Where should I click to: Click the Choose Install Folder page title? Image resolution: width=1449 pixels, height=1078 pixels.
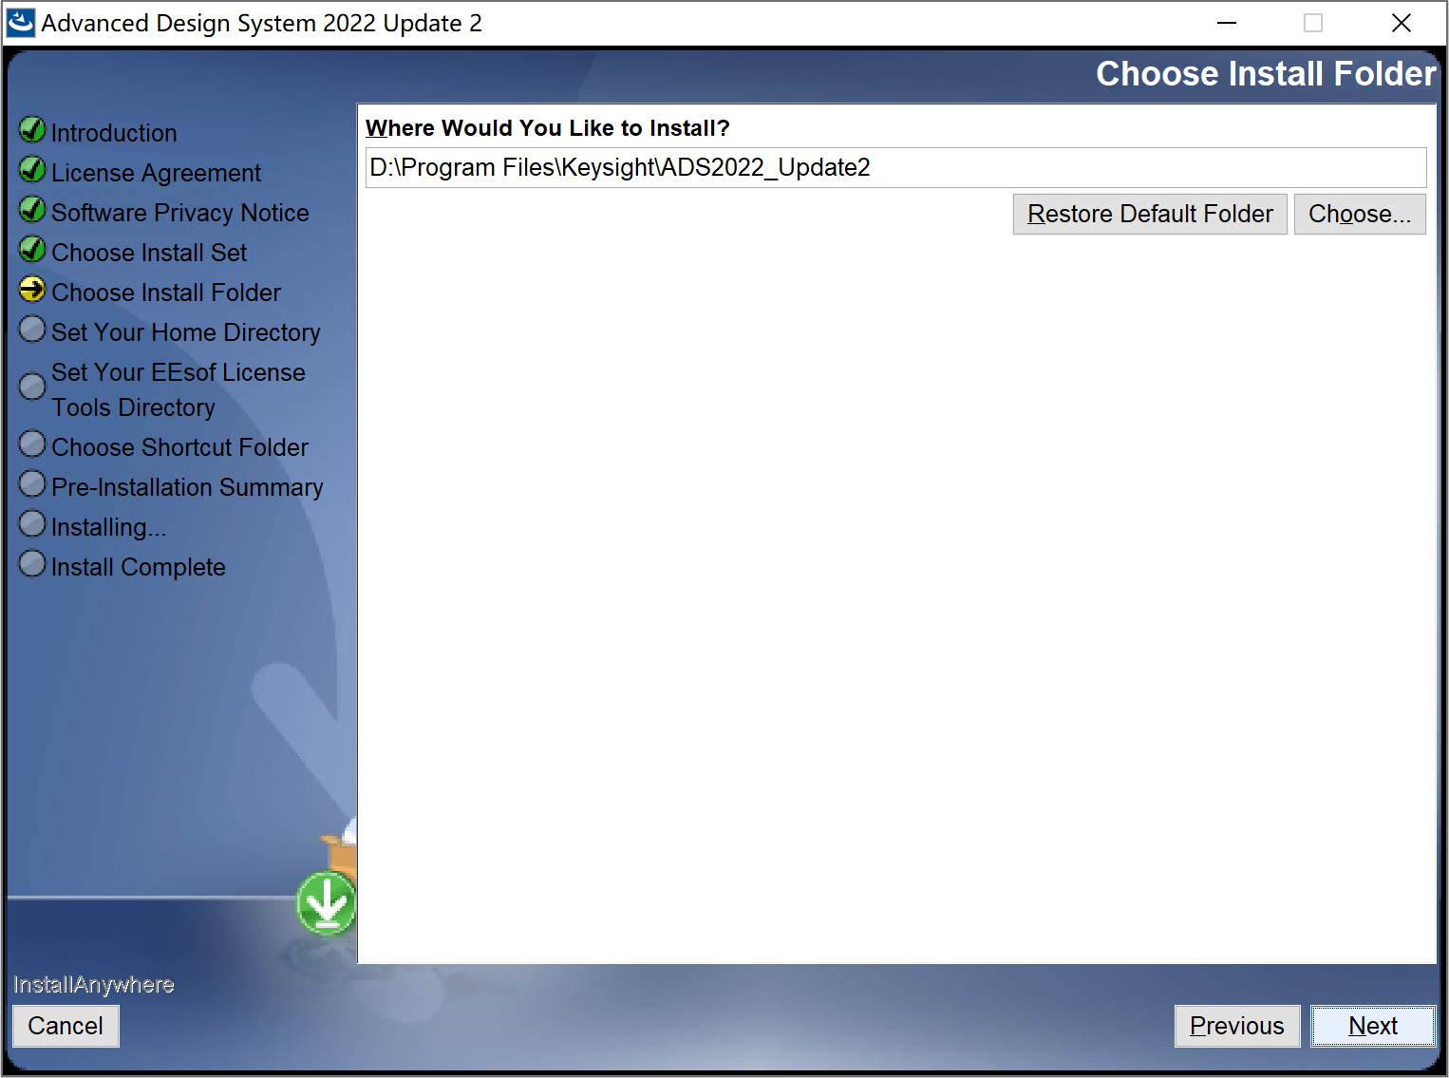(1266, 74)
